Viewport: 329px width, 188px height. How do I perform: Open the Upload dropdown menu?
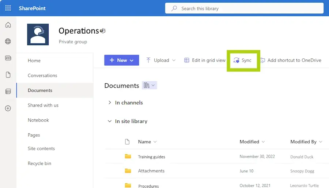[x=161, y=60]
